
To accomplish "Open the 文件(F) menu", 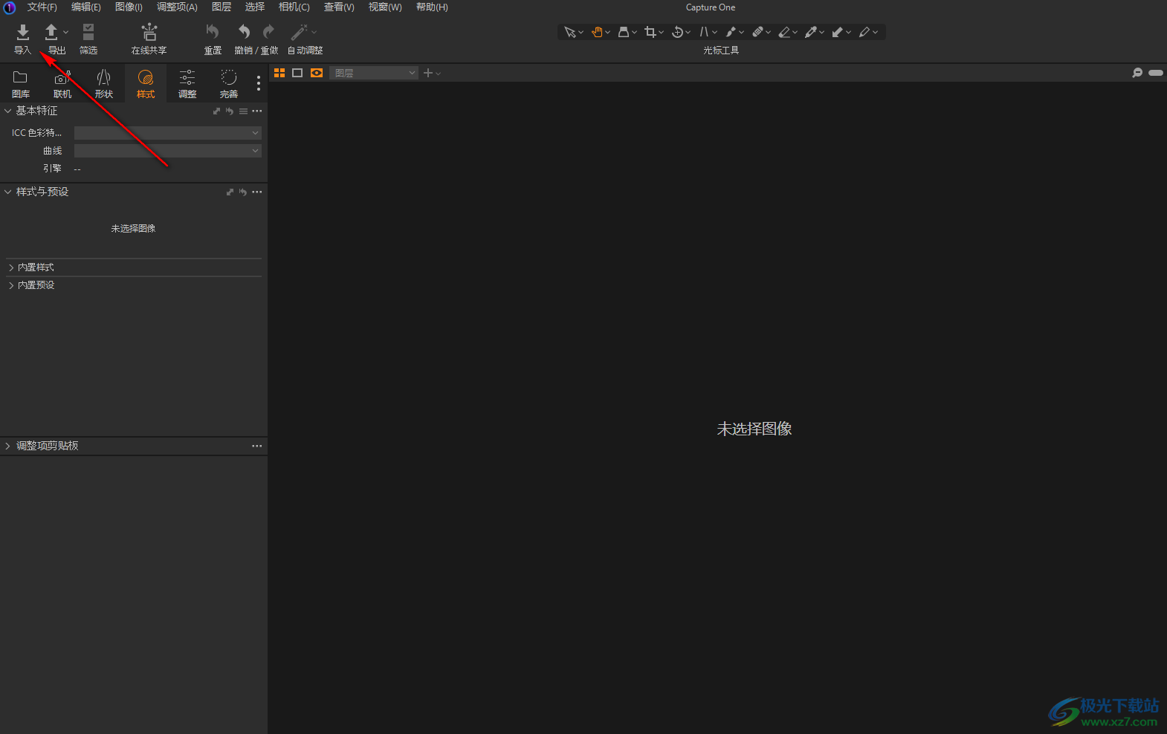I will click(42, 7).
